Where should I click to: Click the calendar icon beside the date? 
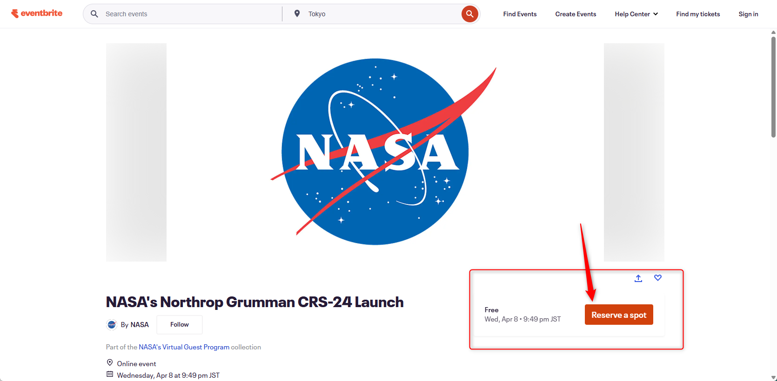[x=110, y=374]
